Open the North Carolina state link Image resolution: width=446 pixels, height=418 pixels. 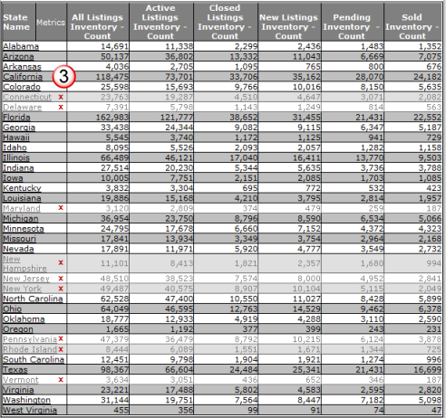pos(33,299)
